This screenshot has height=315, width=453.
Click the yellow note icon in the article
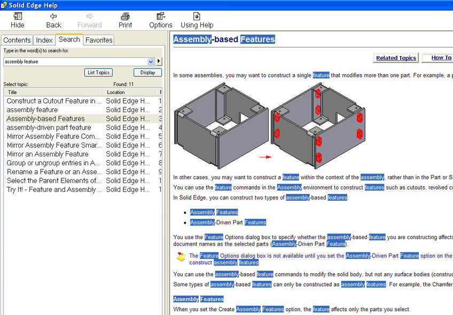pyautogui.click(x=181, y=257)
